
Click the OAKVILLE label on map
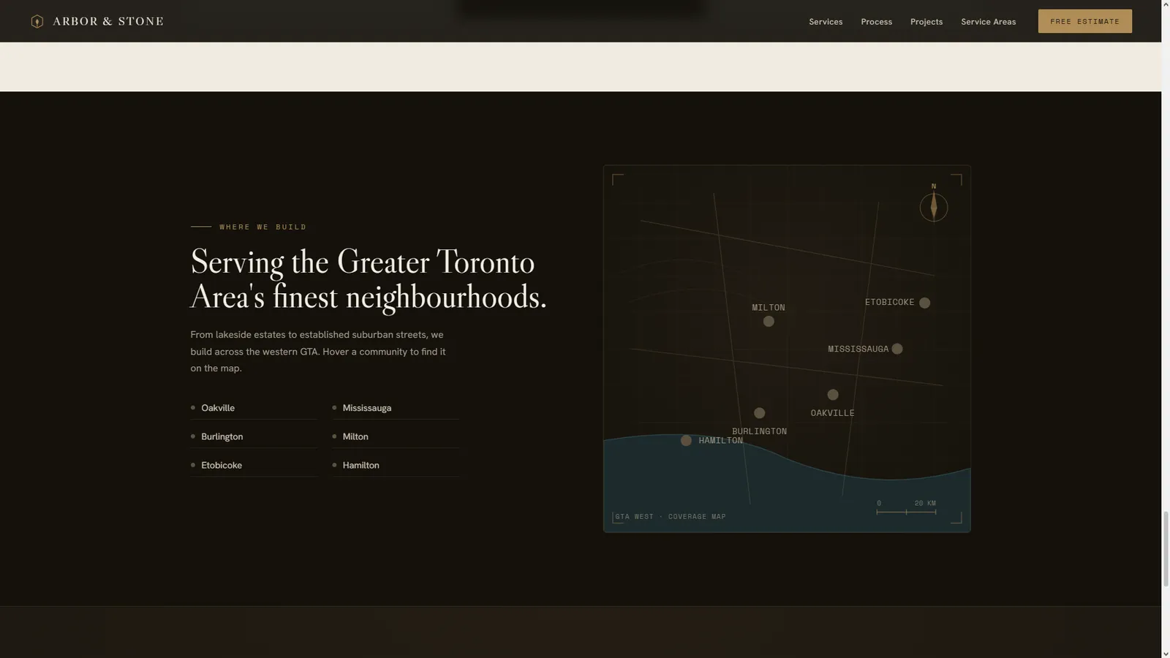pyautogui.click(x=832, y=413)
